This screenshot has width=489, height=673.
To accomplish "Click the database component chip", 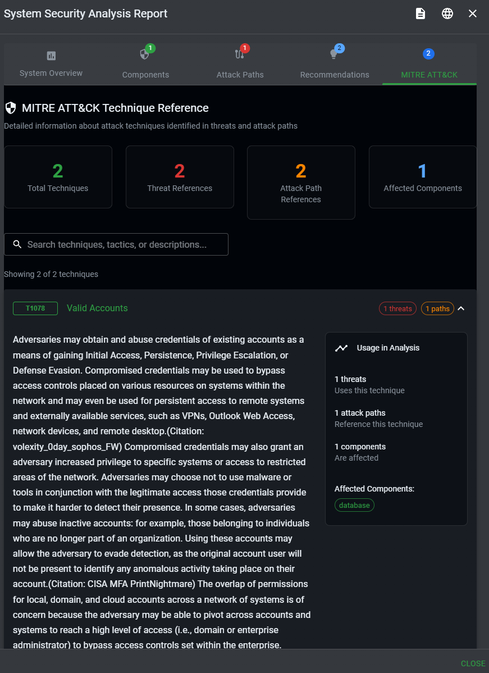I will point(354,505).
